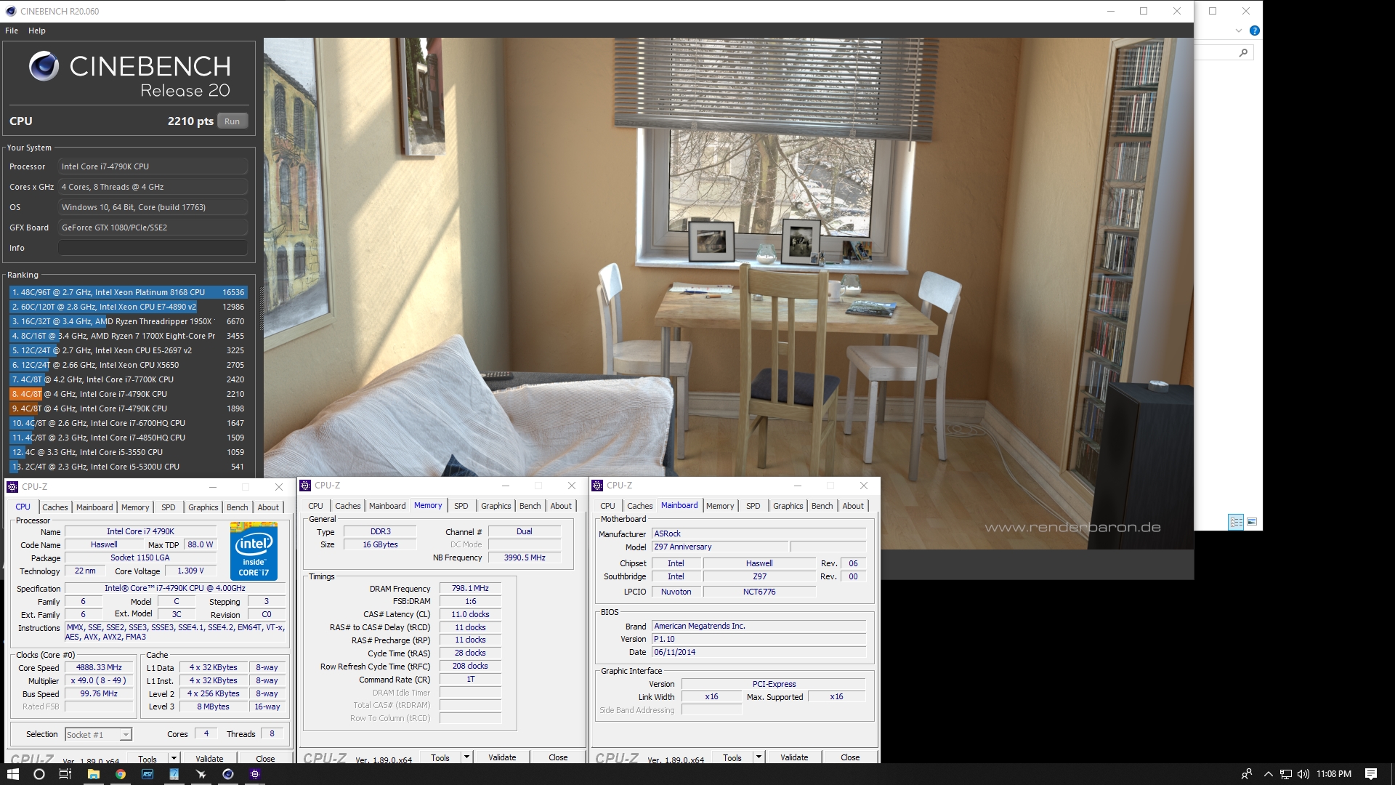This screenshot has width=1395, height=785.
Task: Click Close button in CPU-Z Memory window
Action: 558,757
